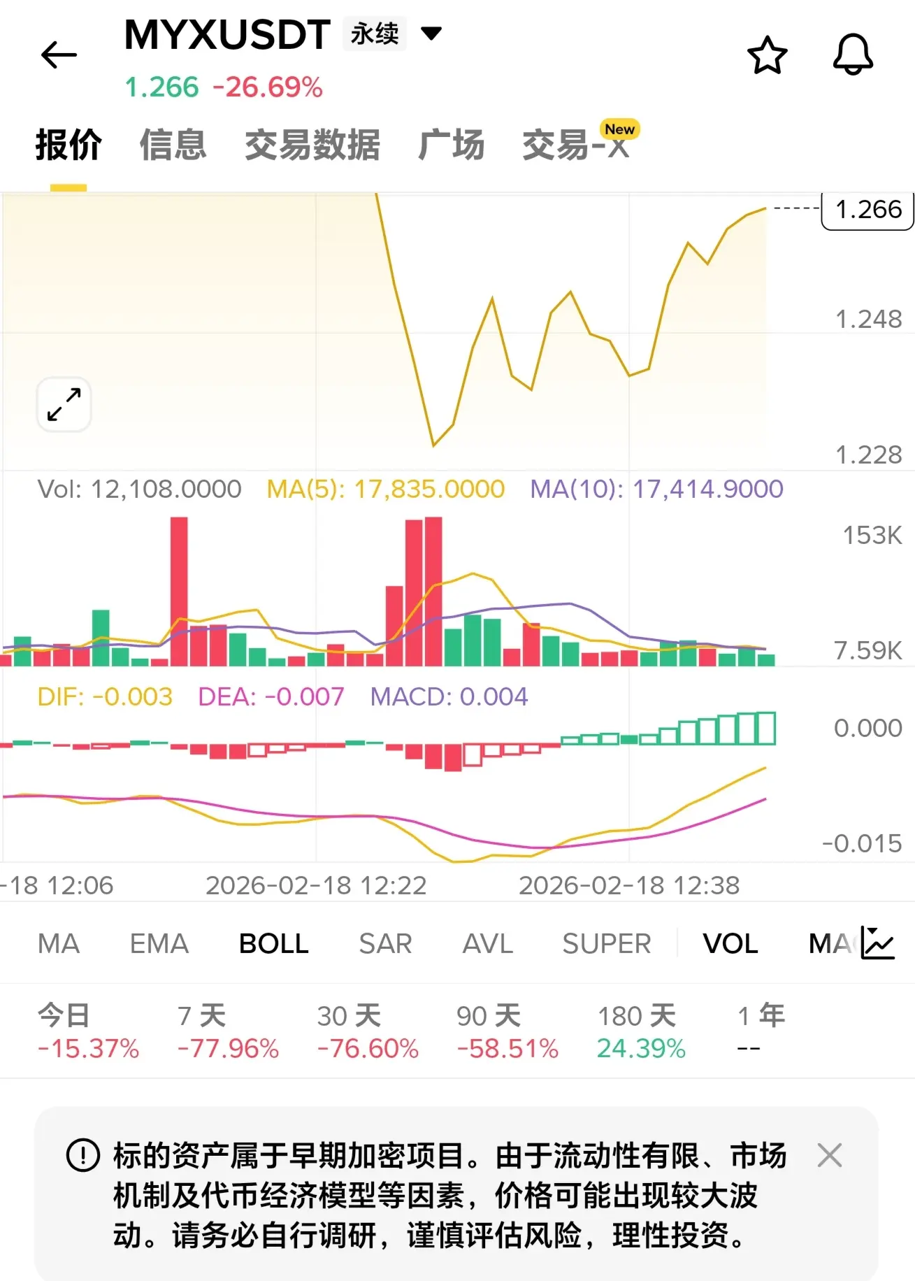Tap the 7.59K volume axis label
915x1281 pixels.
point(868,650)
